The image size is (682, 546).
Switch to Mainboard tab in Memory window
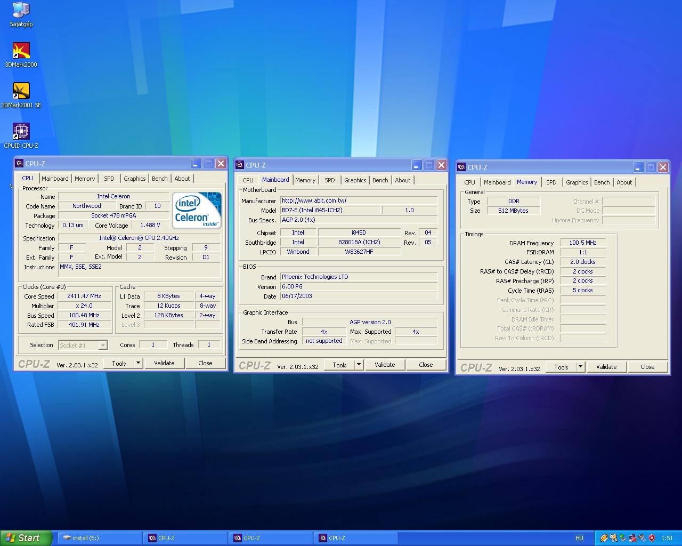point(497,182)
